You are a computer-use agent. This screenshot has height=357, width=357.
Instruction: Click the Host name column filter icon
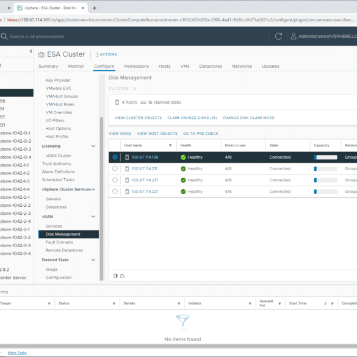(170, 145)
